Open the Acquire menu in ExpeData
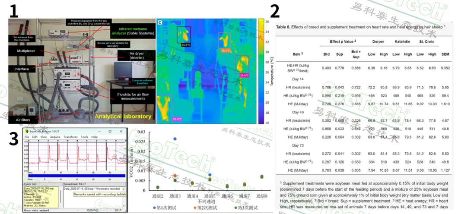The width and height of the screenshot is (458, 214). [55, 137]
